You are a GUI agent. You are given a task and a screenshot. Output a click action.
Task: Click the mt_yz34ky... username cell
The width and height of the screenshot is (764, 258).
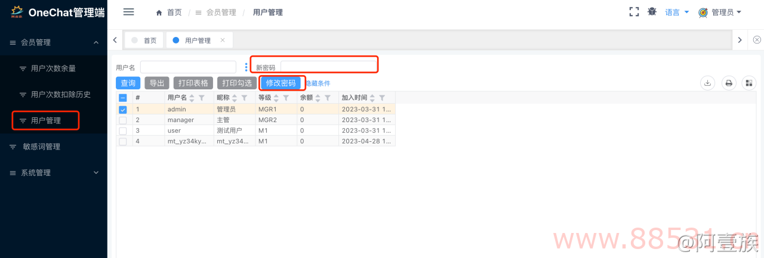(x=189, y=141)
